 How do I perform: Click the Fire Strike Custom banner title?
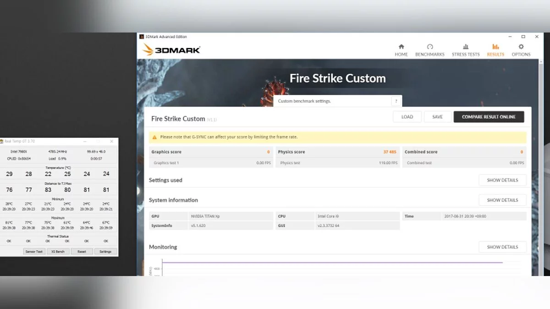click(x=337, y=78)
